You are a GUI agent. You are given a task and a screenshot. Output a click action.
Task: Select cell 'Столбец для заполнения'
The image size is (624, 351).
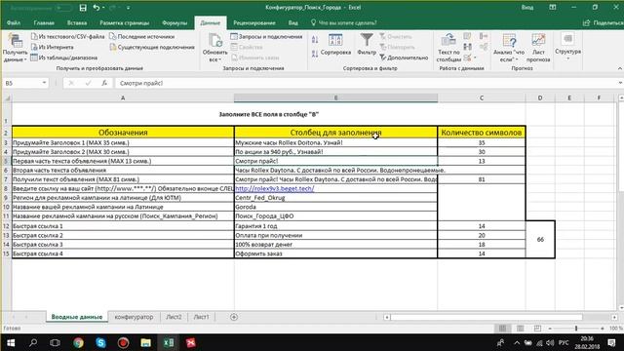[335, 133]
